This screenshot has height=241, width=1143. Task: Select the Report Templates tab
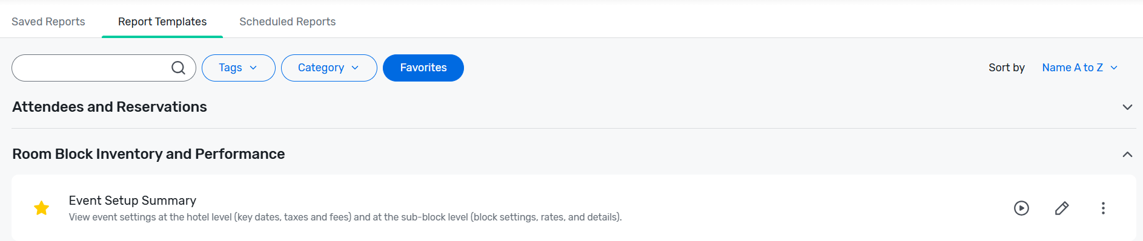point(162,22)
